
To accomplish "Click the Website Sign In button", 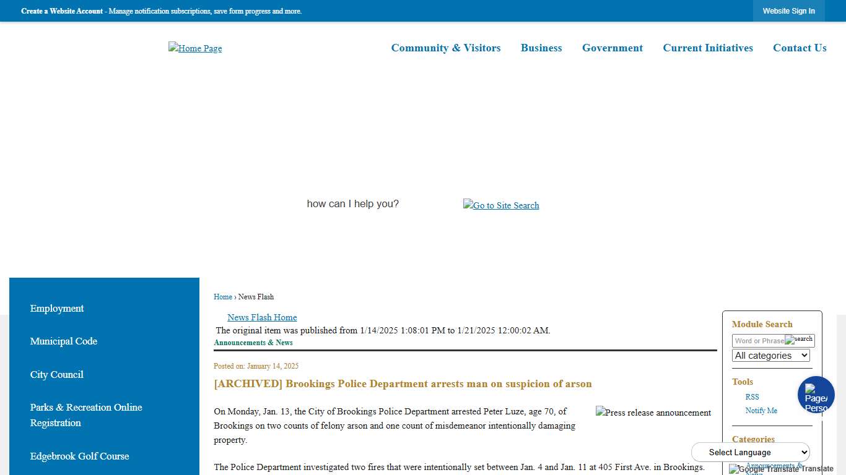I will 788,11.
